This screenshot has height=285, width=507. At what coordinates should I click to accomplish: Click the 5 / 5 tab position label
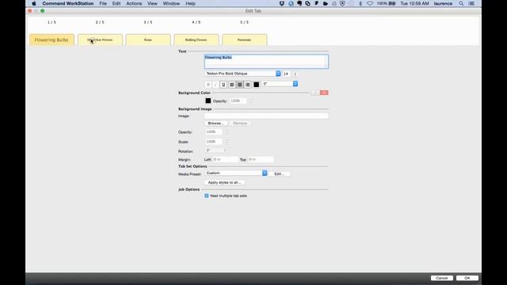point(245,22)
